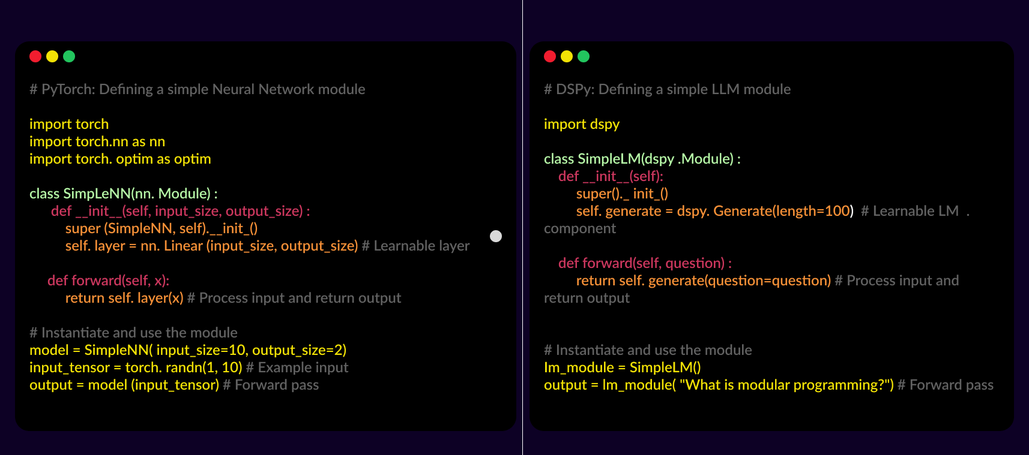Screen dimensions: 1029x455
Task: Click 'model = SimpleNN( input_size=10, output_size=2)'
Action: [x=188, y=350]
